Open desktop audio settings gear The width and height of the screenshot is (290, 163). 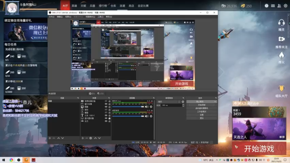click(x=151, y=116)
